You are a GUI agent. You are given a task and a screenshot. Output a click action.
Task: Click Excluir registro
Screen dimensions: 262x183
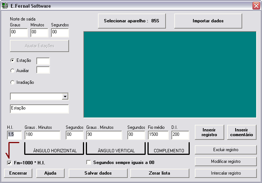pos(225,150)
